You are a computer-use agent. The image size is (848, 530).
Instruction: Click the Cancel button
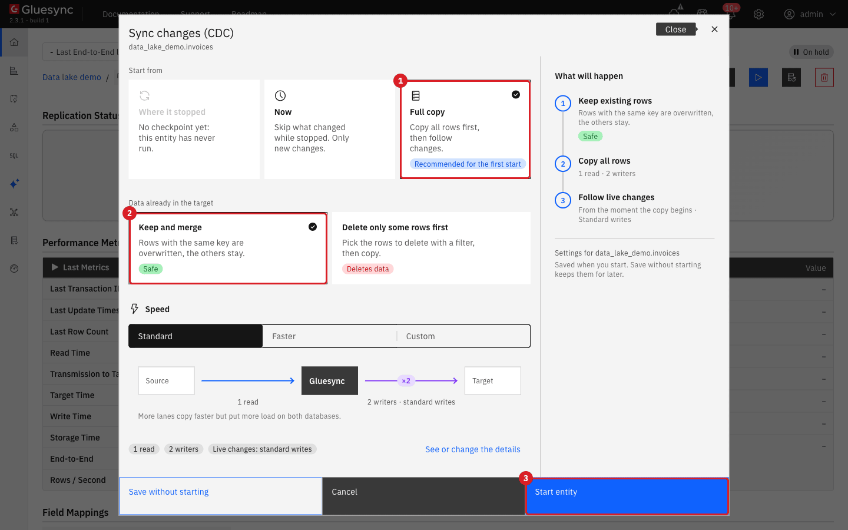tap(424, 496)
